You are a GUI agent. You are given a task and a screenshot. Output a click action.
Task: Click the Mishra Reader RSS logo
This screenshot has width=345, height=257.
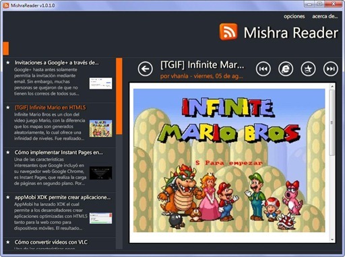coord(228,32)
